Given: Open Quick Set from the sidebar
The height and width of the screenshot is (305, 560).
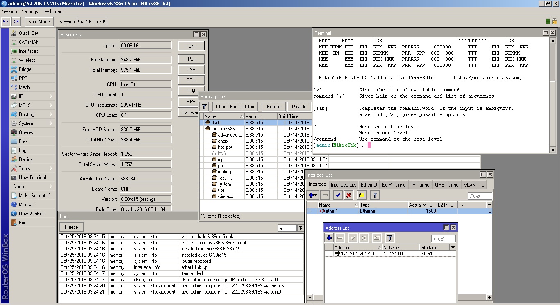Looking at the screenshot, I should pos(28,33).
